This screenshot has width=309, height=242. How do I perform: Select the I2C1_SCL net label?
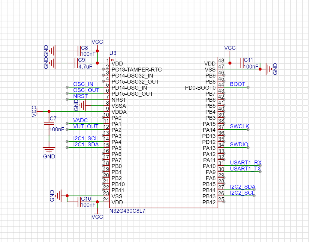86,139
